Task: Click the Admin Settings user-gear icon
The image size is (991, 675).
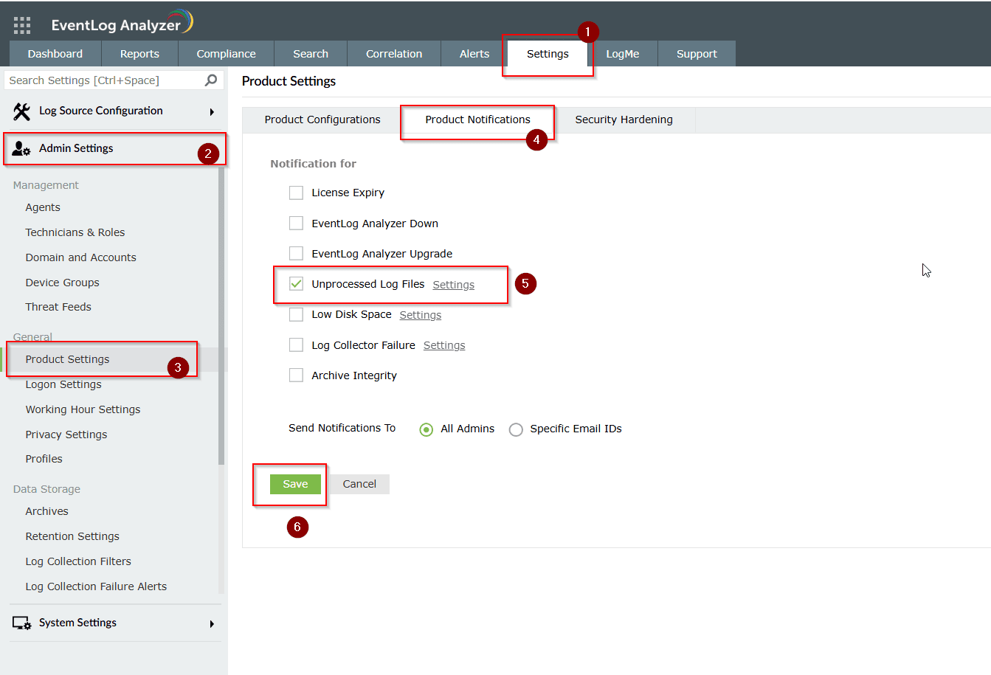Action: tap(21, 148)
